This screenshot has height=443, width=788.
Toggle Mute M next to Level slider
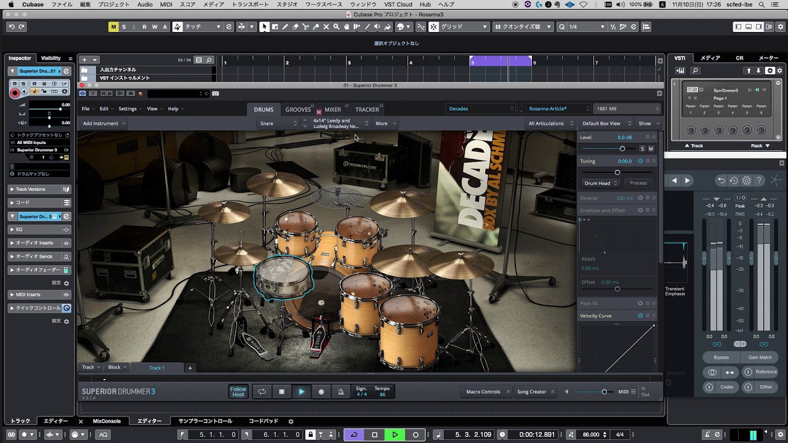pos(651,148)
